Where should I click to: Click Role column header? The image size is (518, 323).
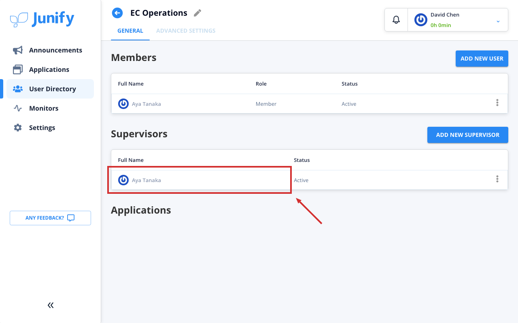pos(261,84)
